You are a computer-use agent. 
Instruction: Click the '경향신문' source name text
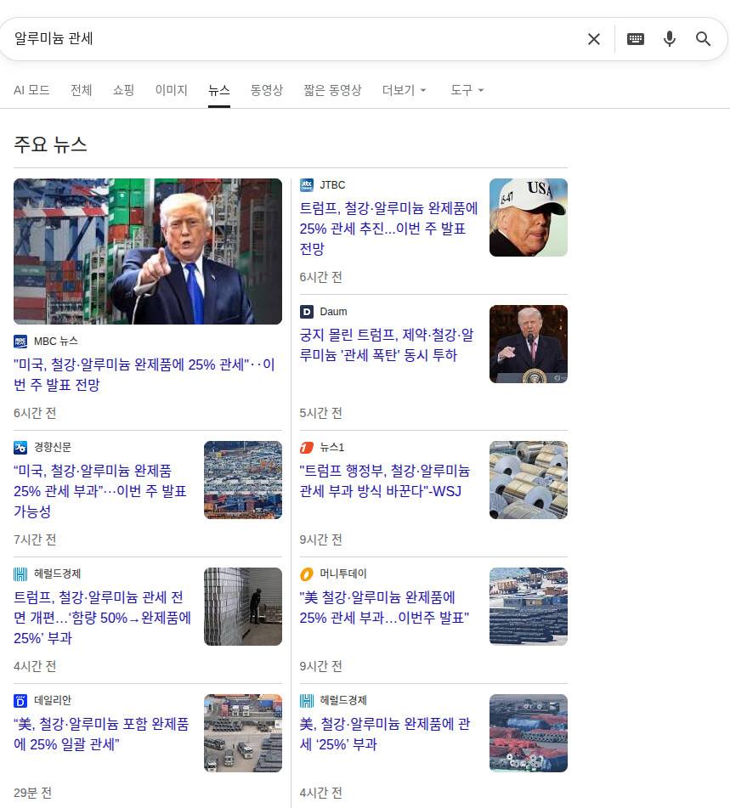53,447
